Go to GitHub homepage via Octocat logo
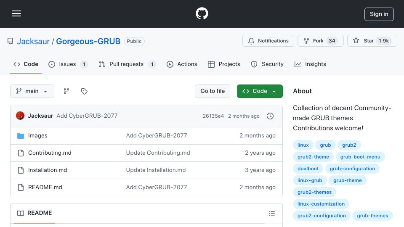The height and width of the screenshot is (227, 404). [202, 13]
